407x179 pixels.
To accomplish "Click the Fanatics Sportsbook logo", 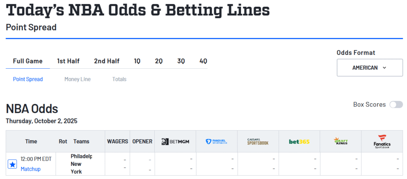I will click(382, 142).
